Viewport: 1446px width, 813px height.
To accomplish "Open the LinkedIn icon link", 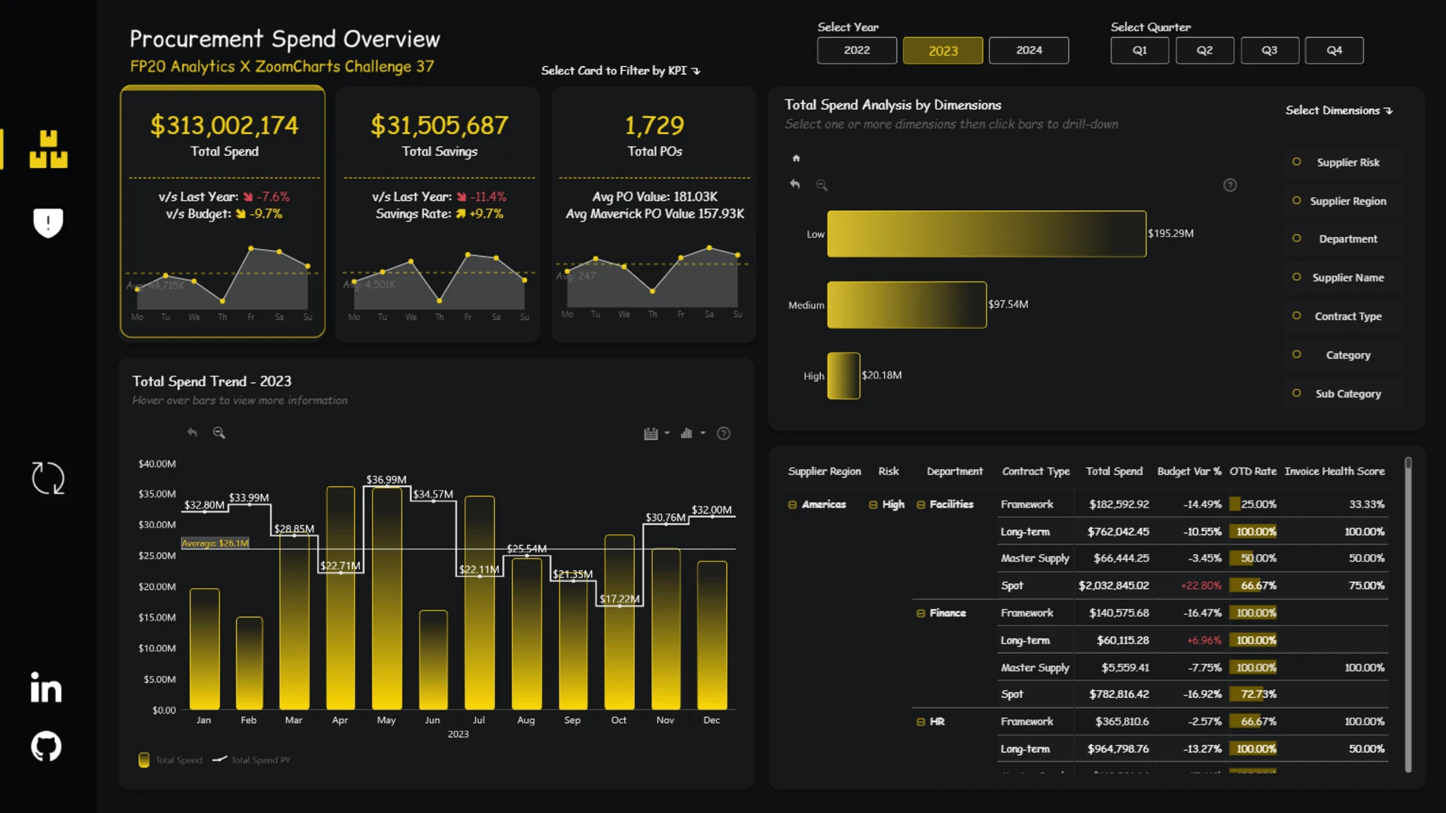I will pyautogui.click(x=46, y=687).
